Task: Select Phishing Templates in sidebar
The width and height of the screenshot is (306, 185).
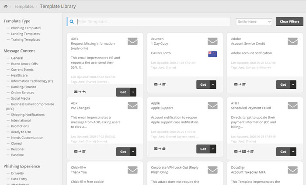Action: (26, 28)
